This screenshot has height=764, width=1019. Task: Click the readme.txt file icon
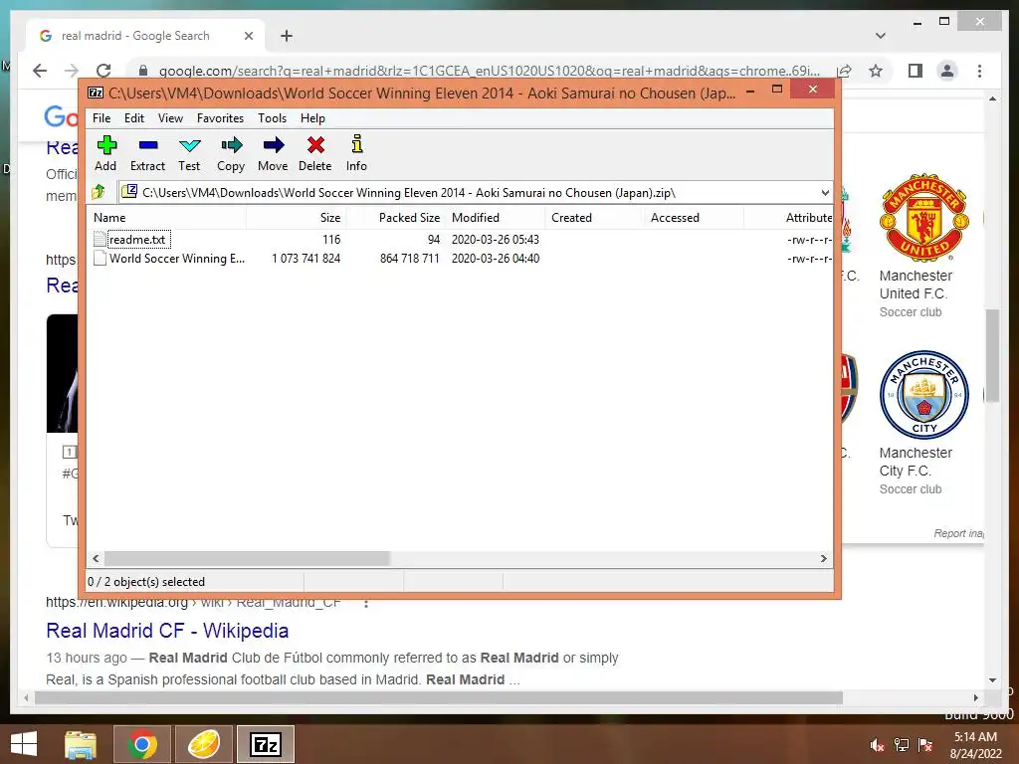click(x=100, y=239)
